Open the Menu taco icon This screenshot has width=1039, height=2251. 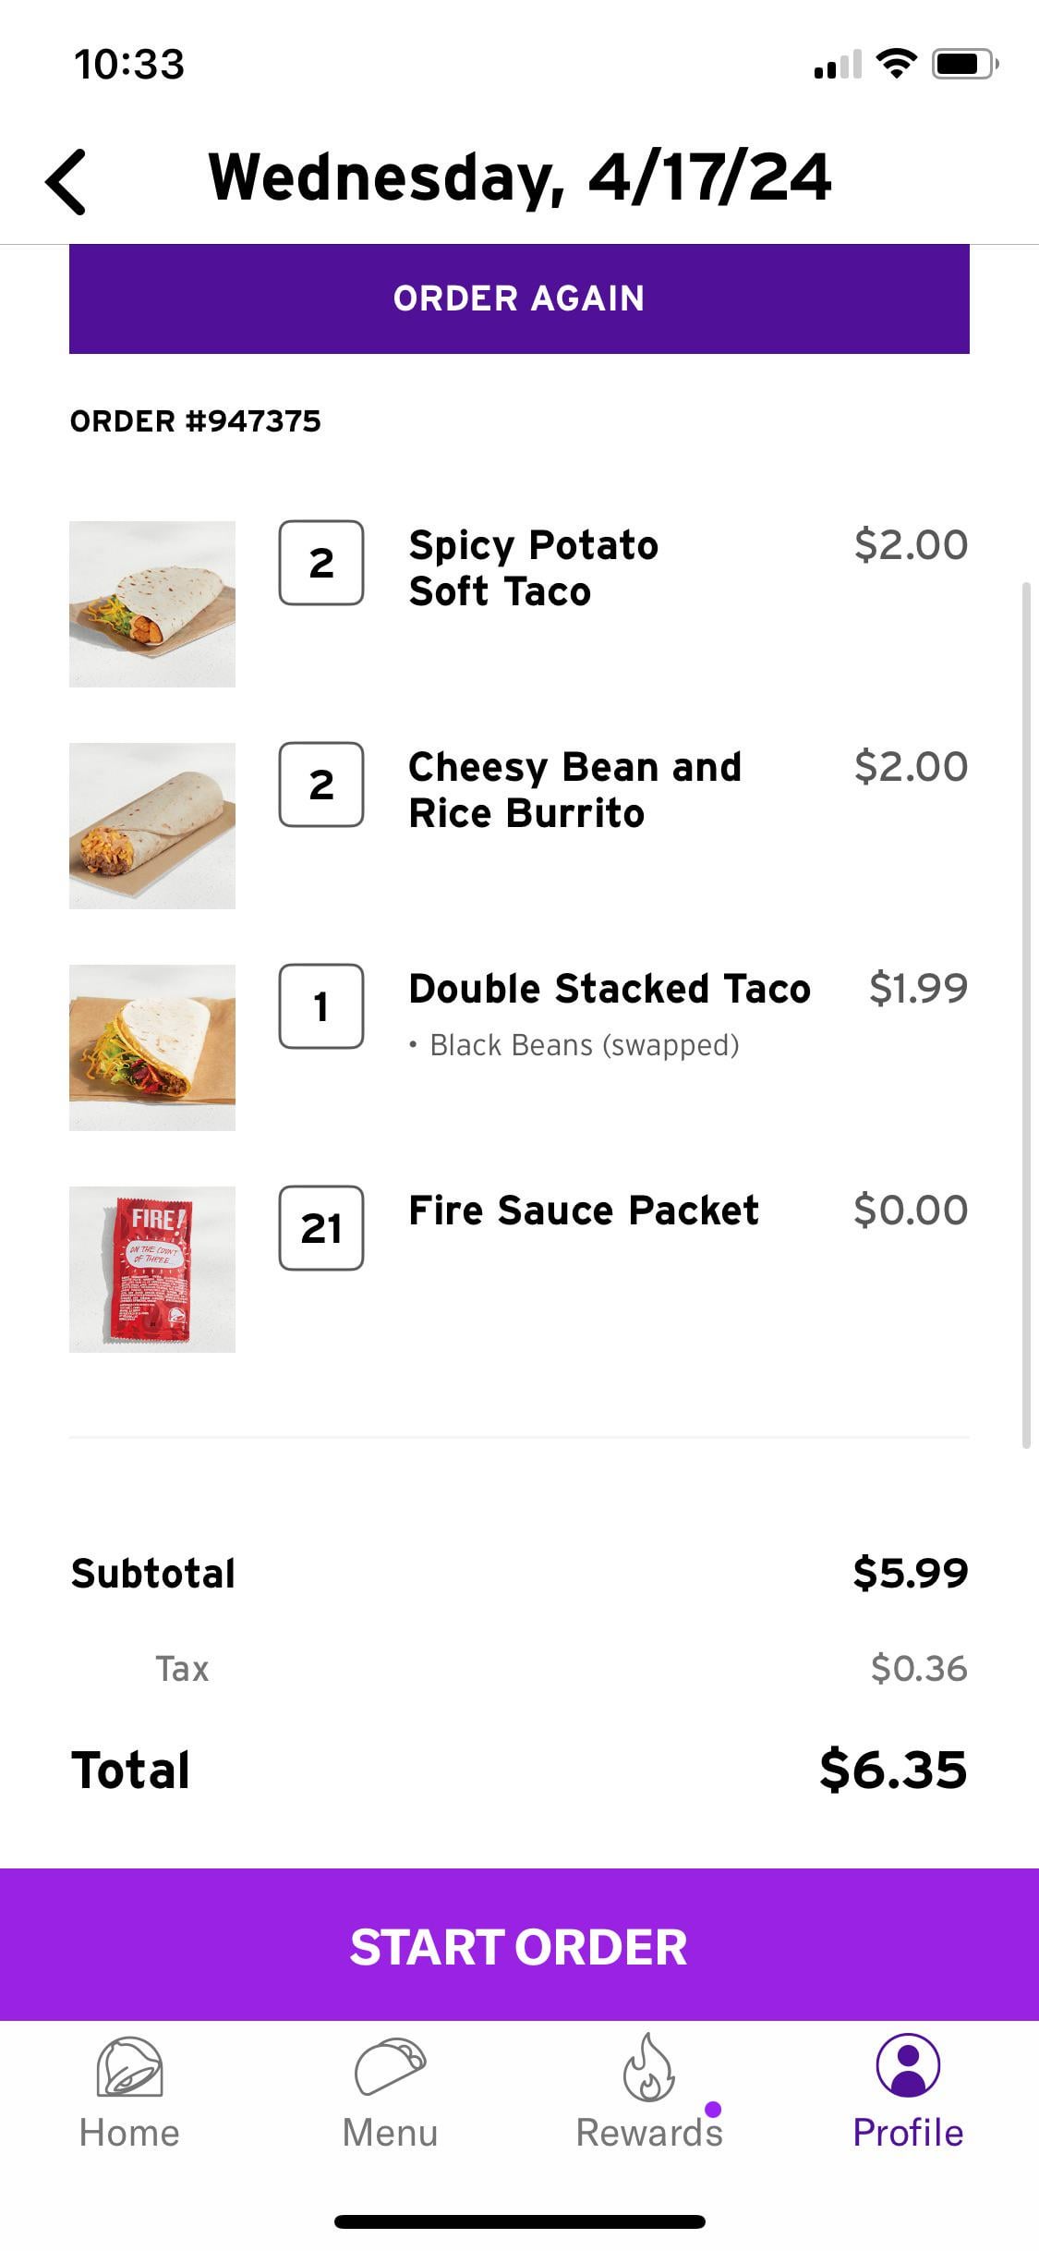point(390,2066)
